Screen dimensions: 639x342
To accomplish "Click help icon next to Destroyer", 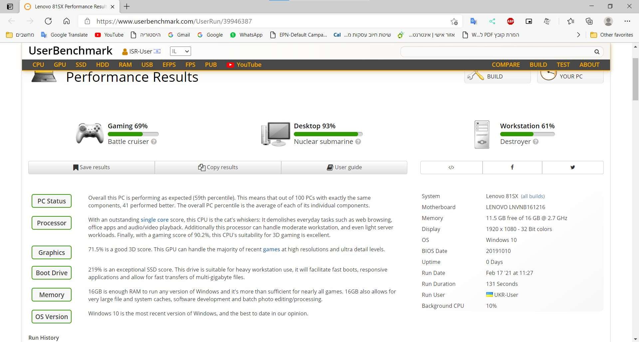I will tap(535, 142).
